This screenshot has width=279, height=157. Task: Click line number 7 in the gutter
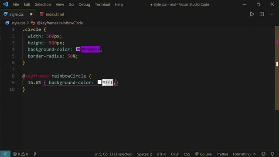tap(13, 69)
